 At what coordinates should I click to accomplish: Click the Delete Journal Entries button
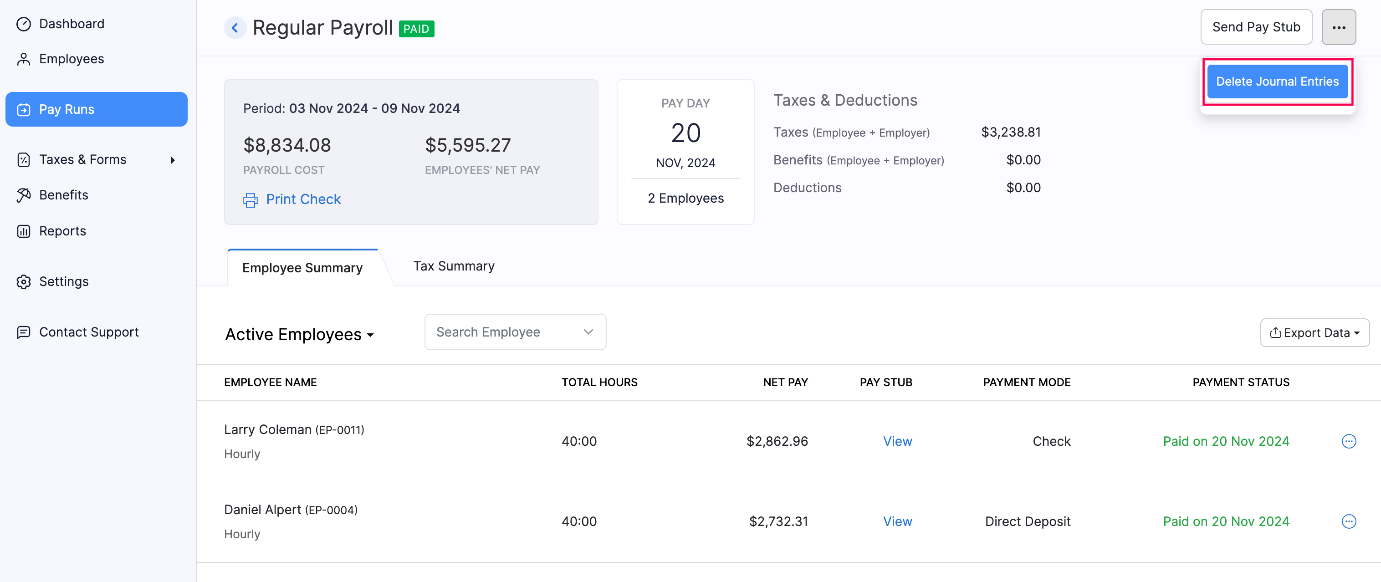1277,81
